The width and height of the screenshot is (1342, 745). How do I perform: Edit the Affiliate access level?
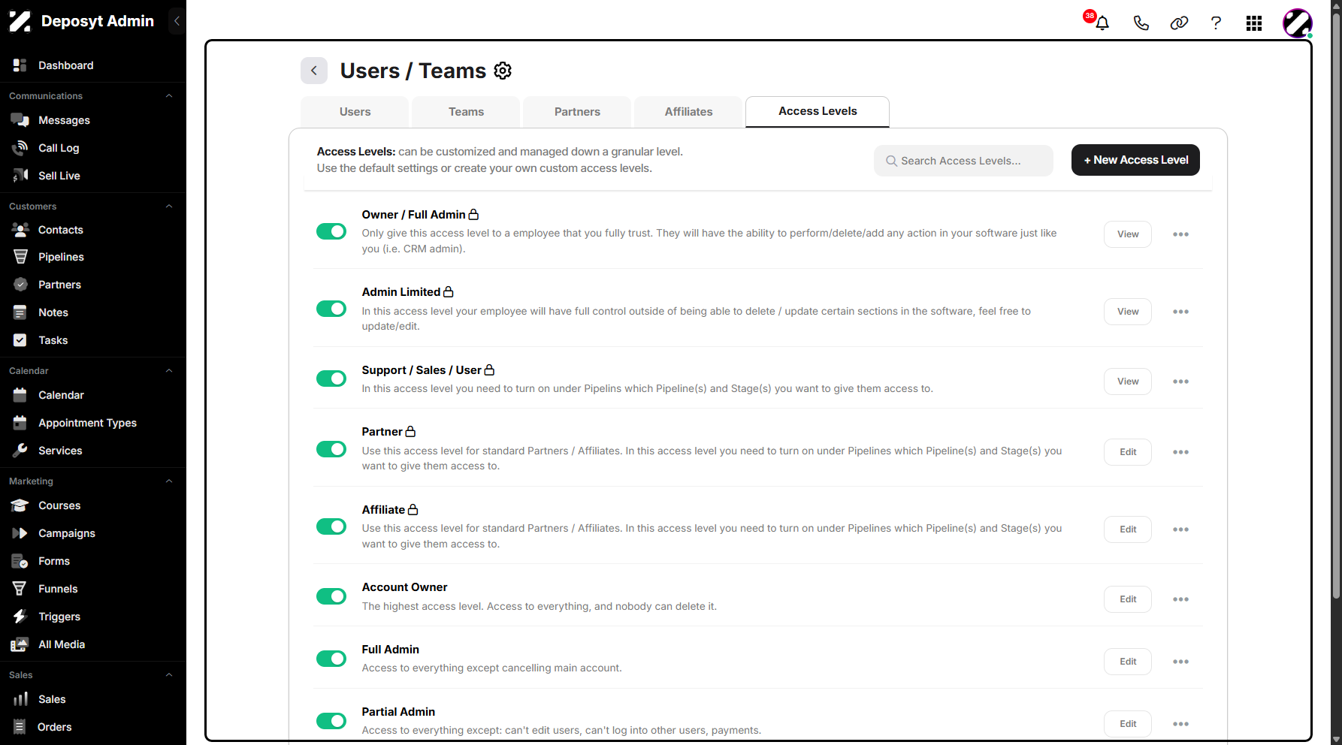click(x=1128, y=529)
